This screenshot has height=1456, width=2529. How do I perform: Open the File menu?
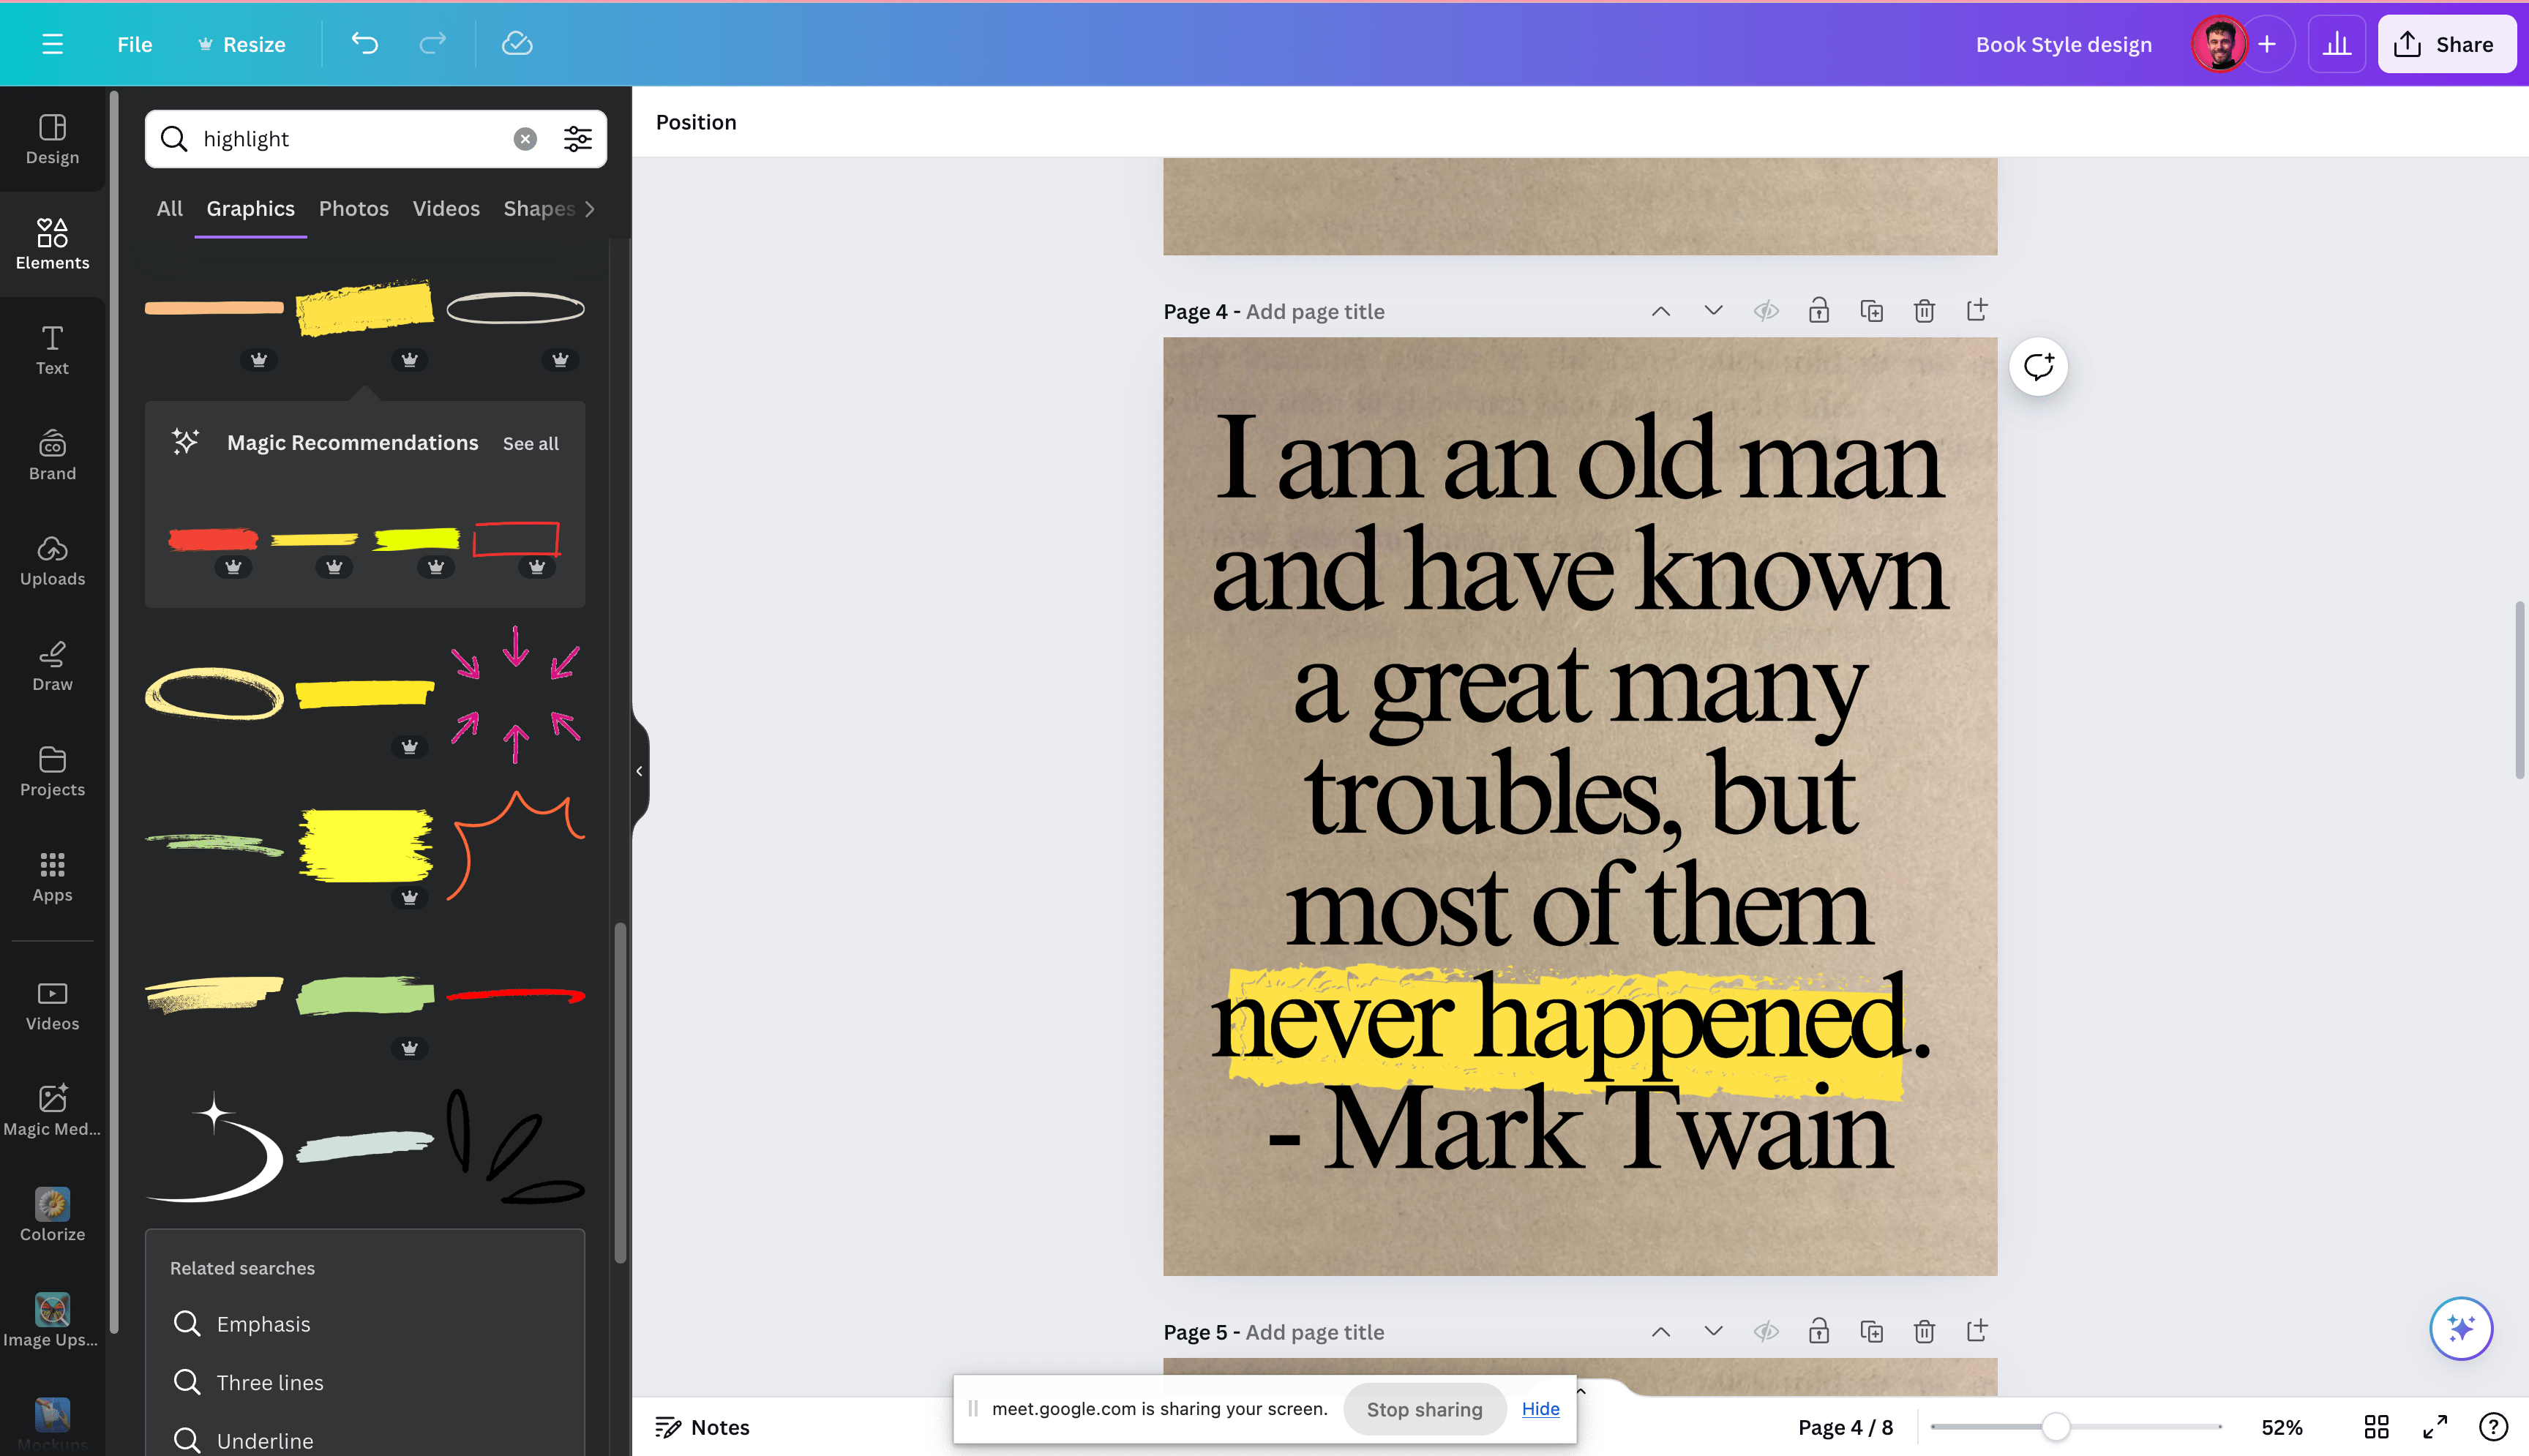coord(134,44)
